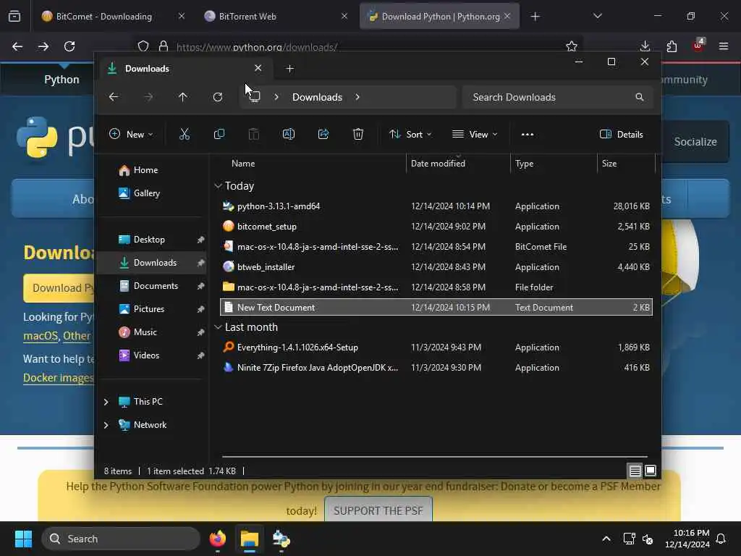Click Python tab on python.org header
Viewport: 741px width, 556px height.
coord(62,80)
